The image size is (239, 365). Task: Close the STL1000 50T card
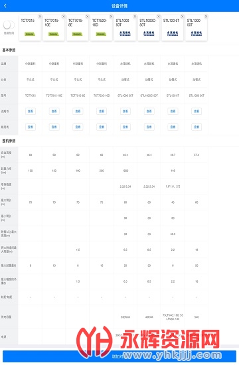pyautogui.click(x=135, y=17)
